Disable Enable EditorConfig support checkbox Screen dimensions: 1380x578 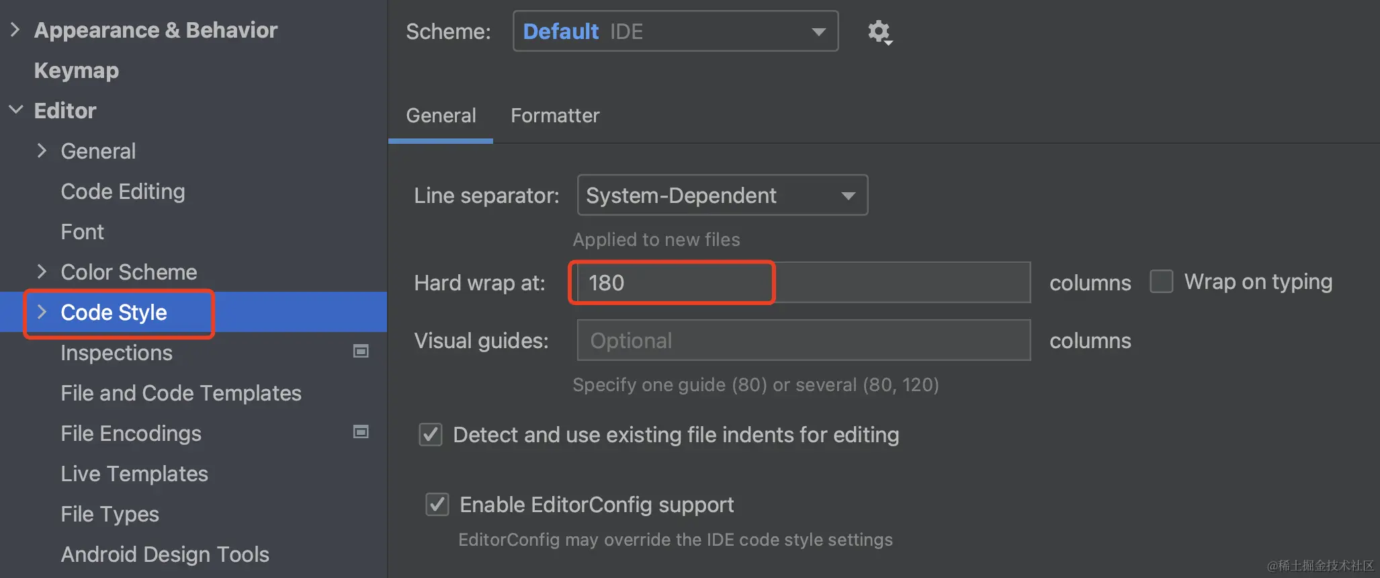pos(437,504)
